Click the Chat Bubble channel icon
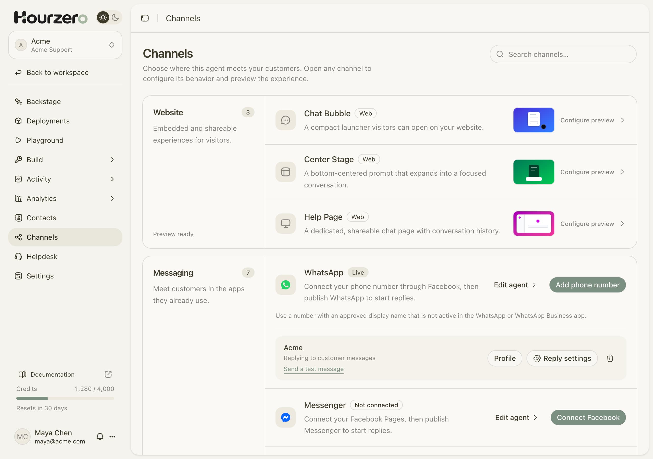Image resolution: width=653 pixels, height=459 pixels. point(285,120)
